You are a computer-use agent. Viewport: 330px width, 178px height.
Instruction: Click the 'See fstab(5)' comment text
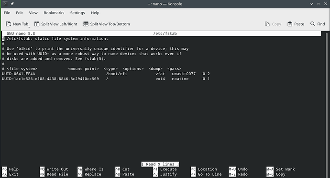pyautogui.click(x=90, y=58)
